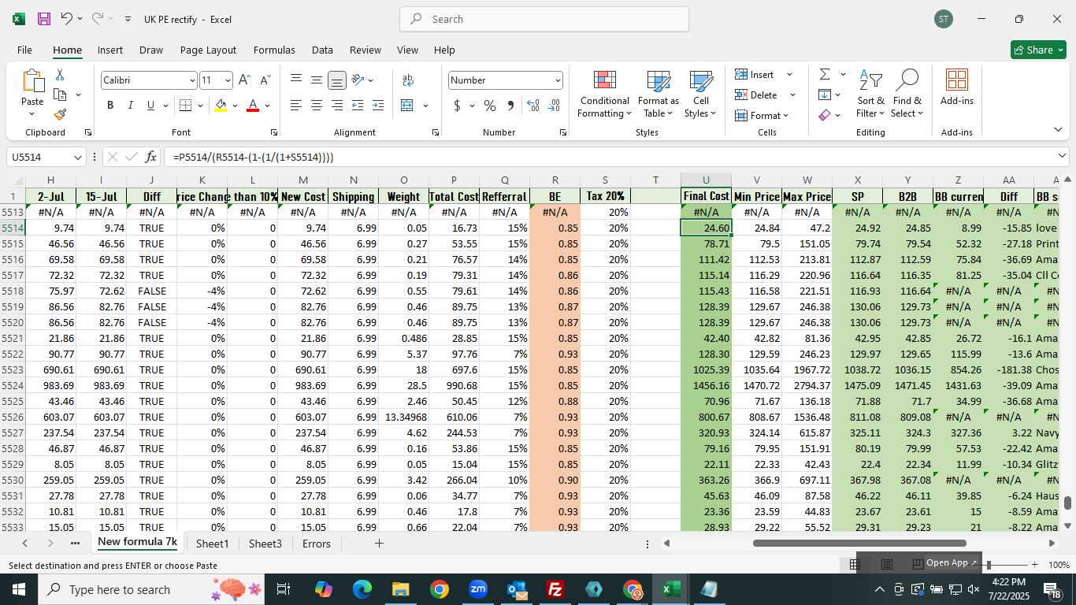Apply the yellow Fill Color swatch
The width and height of the screenshot is (1076, 605).
pos(221,106)
